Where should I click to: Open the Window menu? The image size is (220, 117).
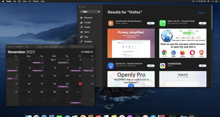(x=36, y=1)
